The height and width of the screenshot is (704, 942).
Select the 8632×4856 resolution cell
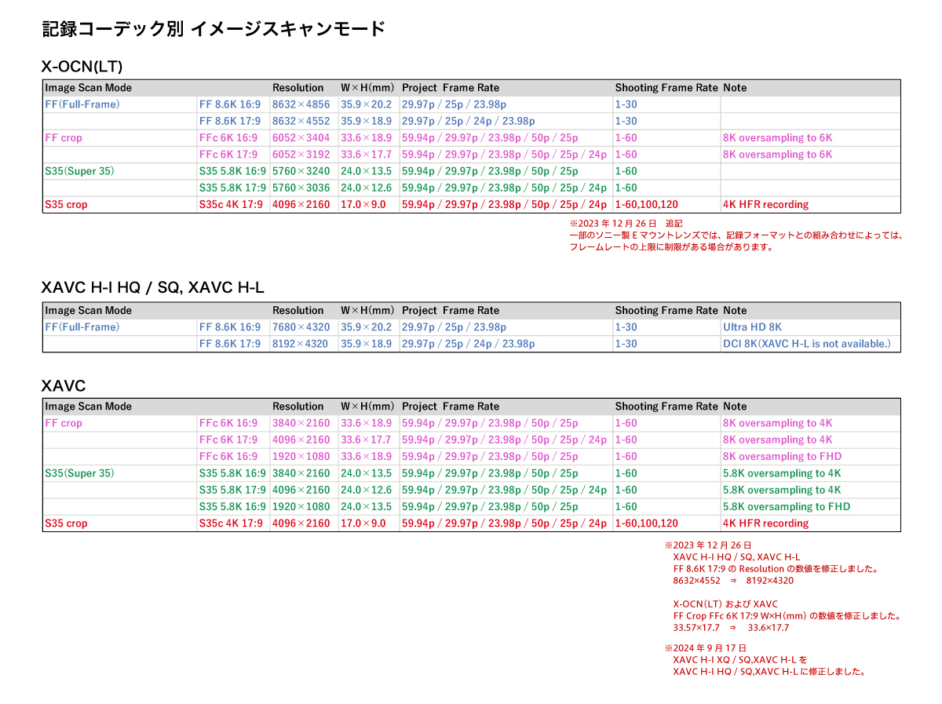(x=301, y=104)
